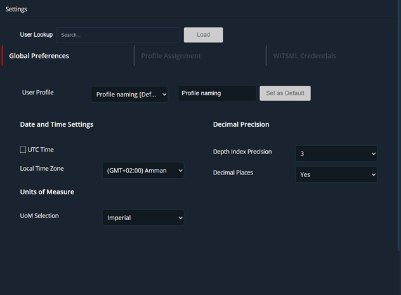Expand the UoM Selection dropdown
401x295 pixels.
coord(143,218)
